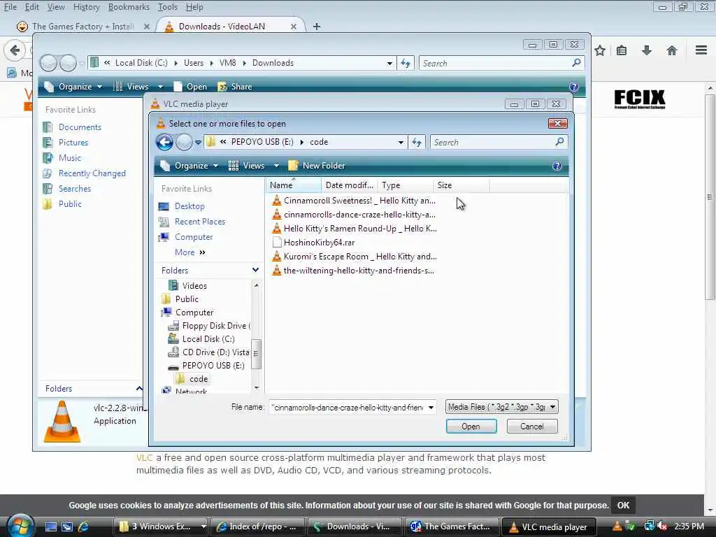Open Views dropdown arrow in file dialog
Viewport: 716px width, 537px height.
click(x=276, y=166)
